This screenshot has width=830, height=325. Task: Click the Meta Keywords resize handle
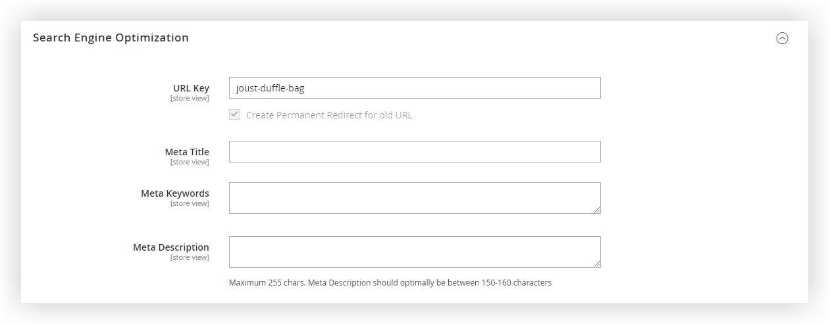tap(597, 210)
